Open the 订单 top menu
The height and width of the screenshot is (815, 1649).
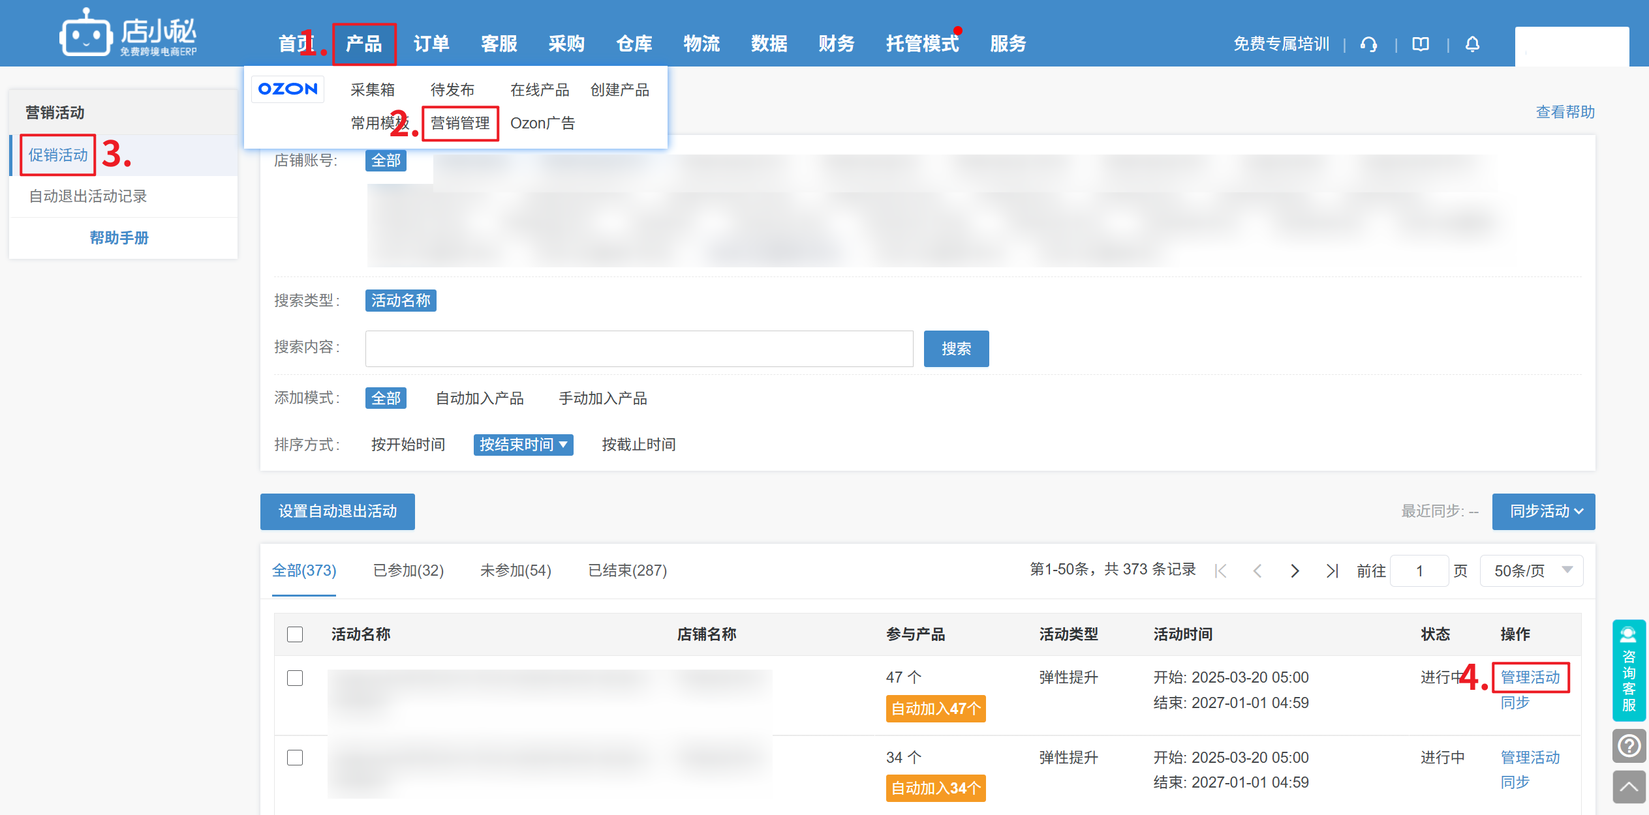431,44
